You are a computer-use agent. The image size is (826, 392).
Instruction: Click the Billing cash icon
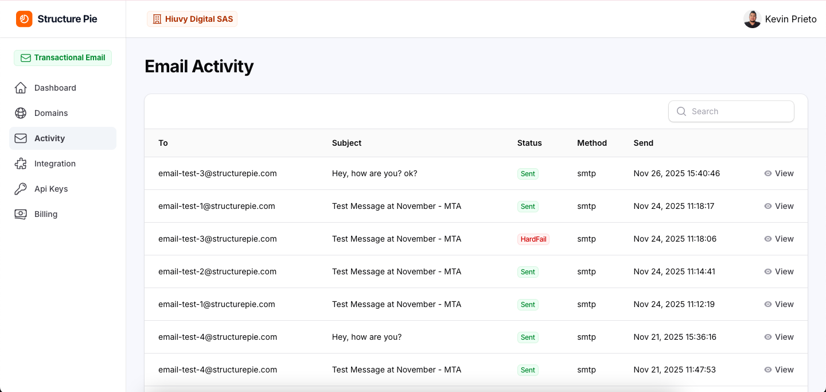click(x=21, y=214)
